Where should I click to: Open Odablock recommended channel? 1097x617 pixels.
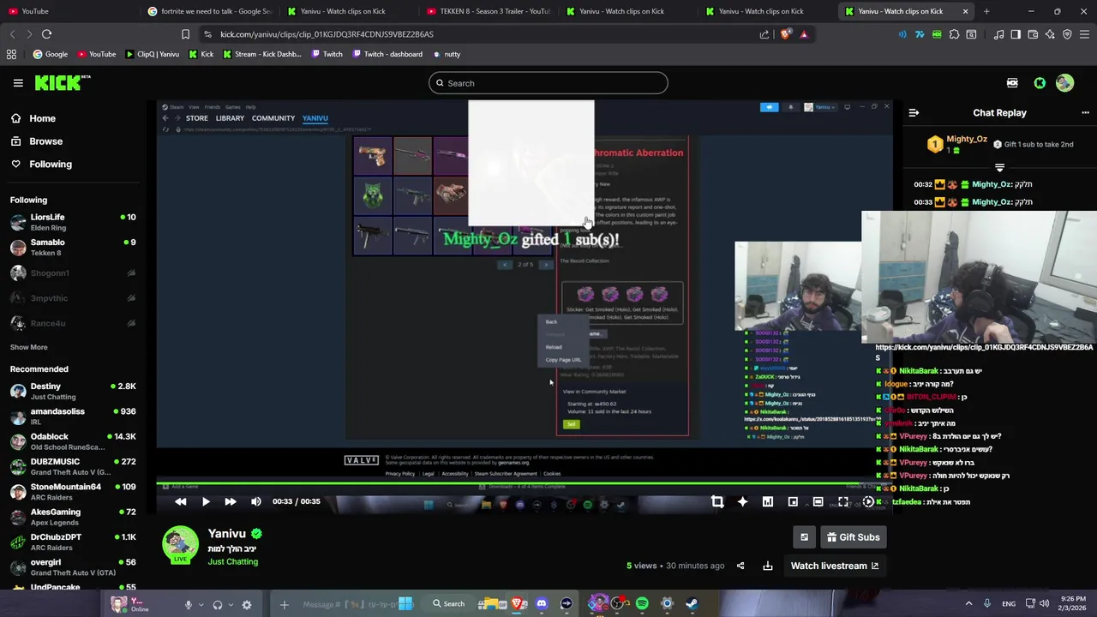click(73, 441)
